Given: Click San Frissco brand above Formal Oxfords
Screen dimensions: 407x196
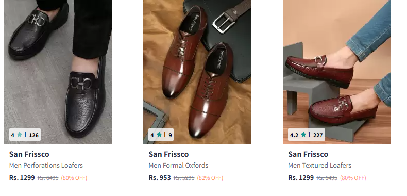Looking at the screenshot, I should pos(168,154).
